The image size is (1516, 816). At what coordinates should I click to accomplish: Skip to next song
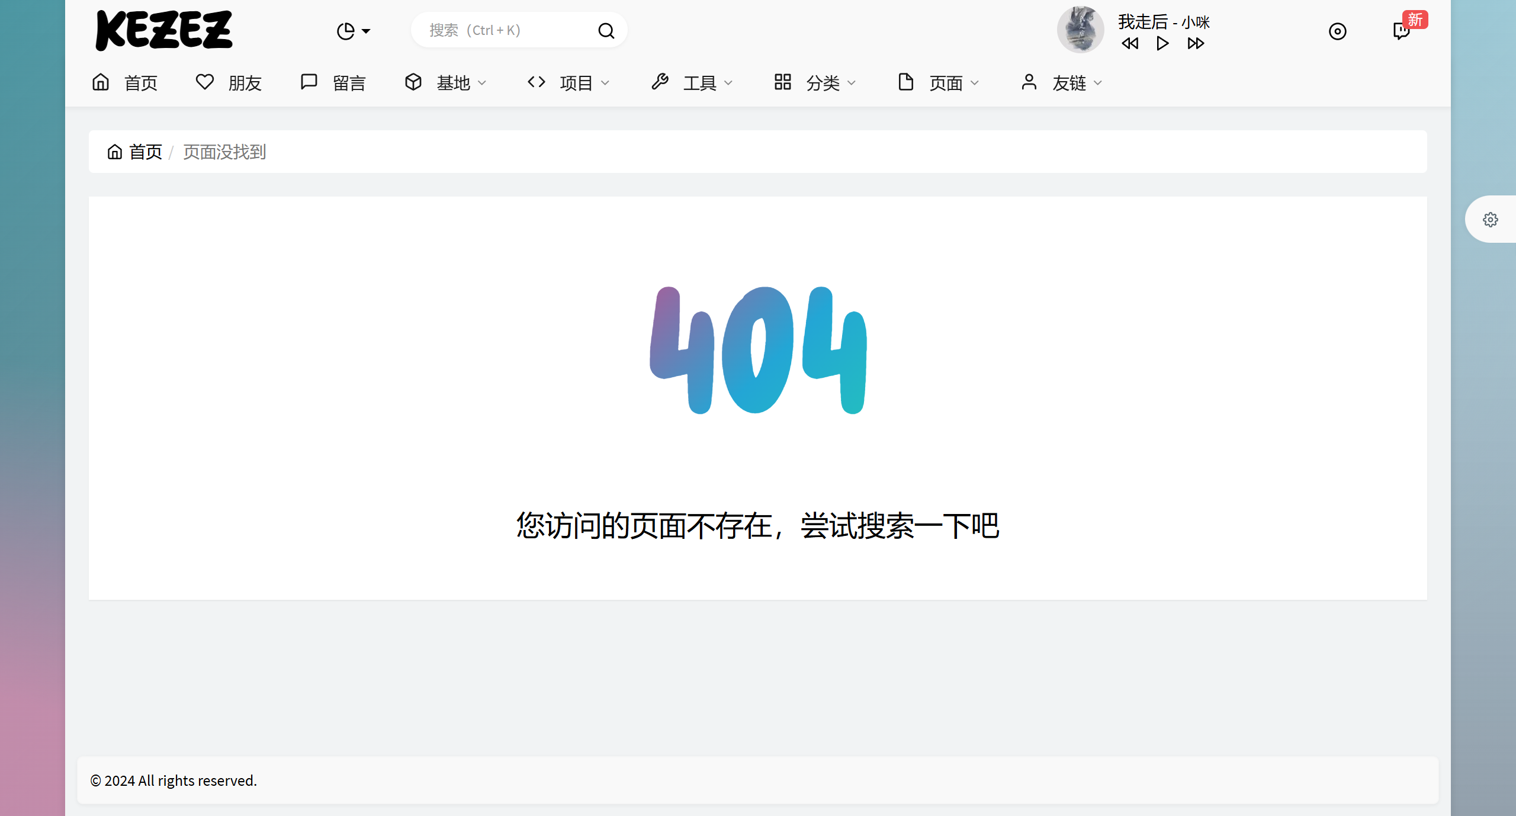pyautogui.click(x=1196, y=43)
